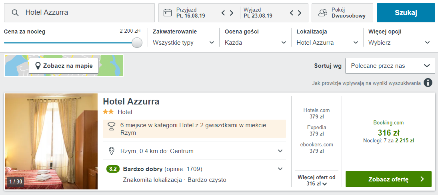
Task: Expand Więcej ofert od 316 zł
Action: pos(316,180)
